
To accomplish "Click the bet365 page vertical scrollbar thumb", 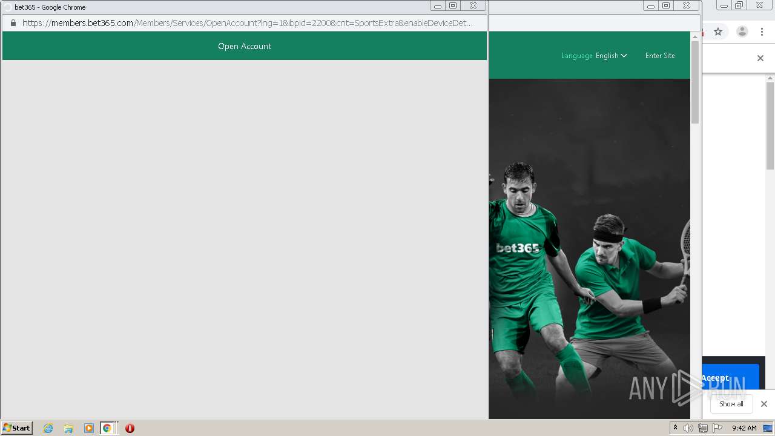I will click(x=695, y=82).
